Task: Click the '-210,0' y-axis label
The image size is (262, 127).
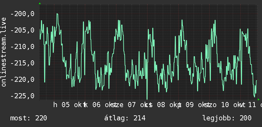Action: coord(23,47)
